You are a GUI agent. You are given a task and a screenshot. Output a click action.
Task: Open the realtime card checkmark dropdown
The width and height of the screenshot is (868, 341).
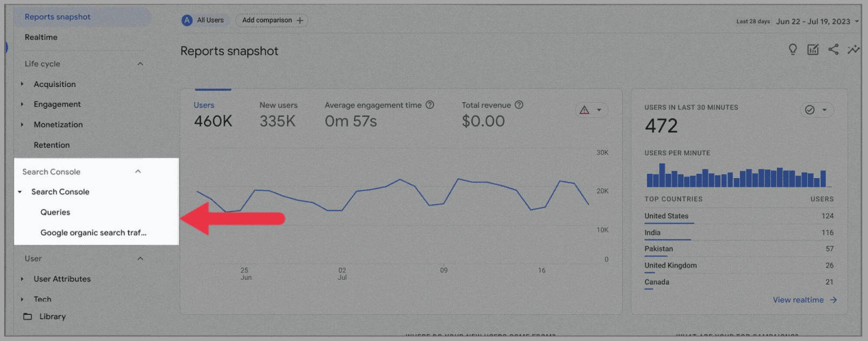(816, 110)
